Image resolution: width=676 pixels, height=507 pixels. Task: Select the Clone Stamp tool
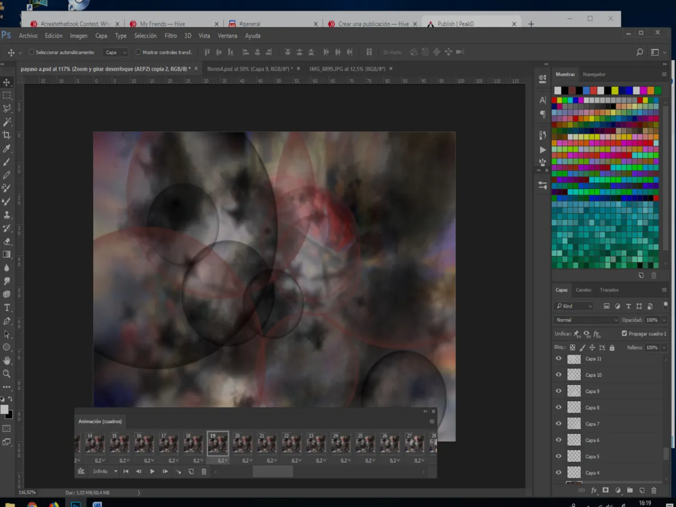(7, 215)
